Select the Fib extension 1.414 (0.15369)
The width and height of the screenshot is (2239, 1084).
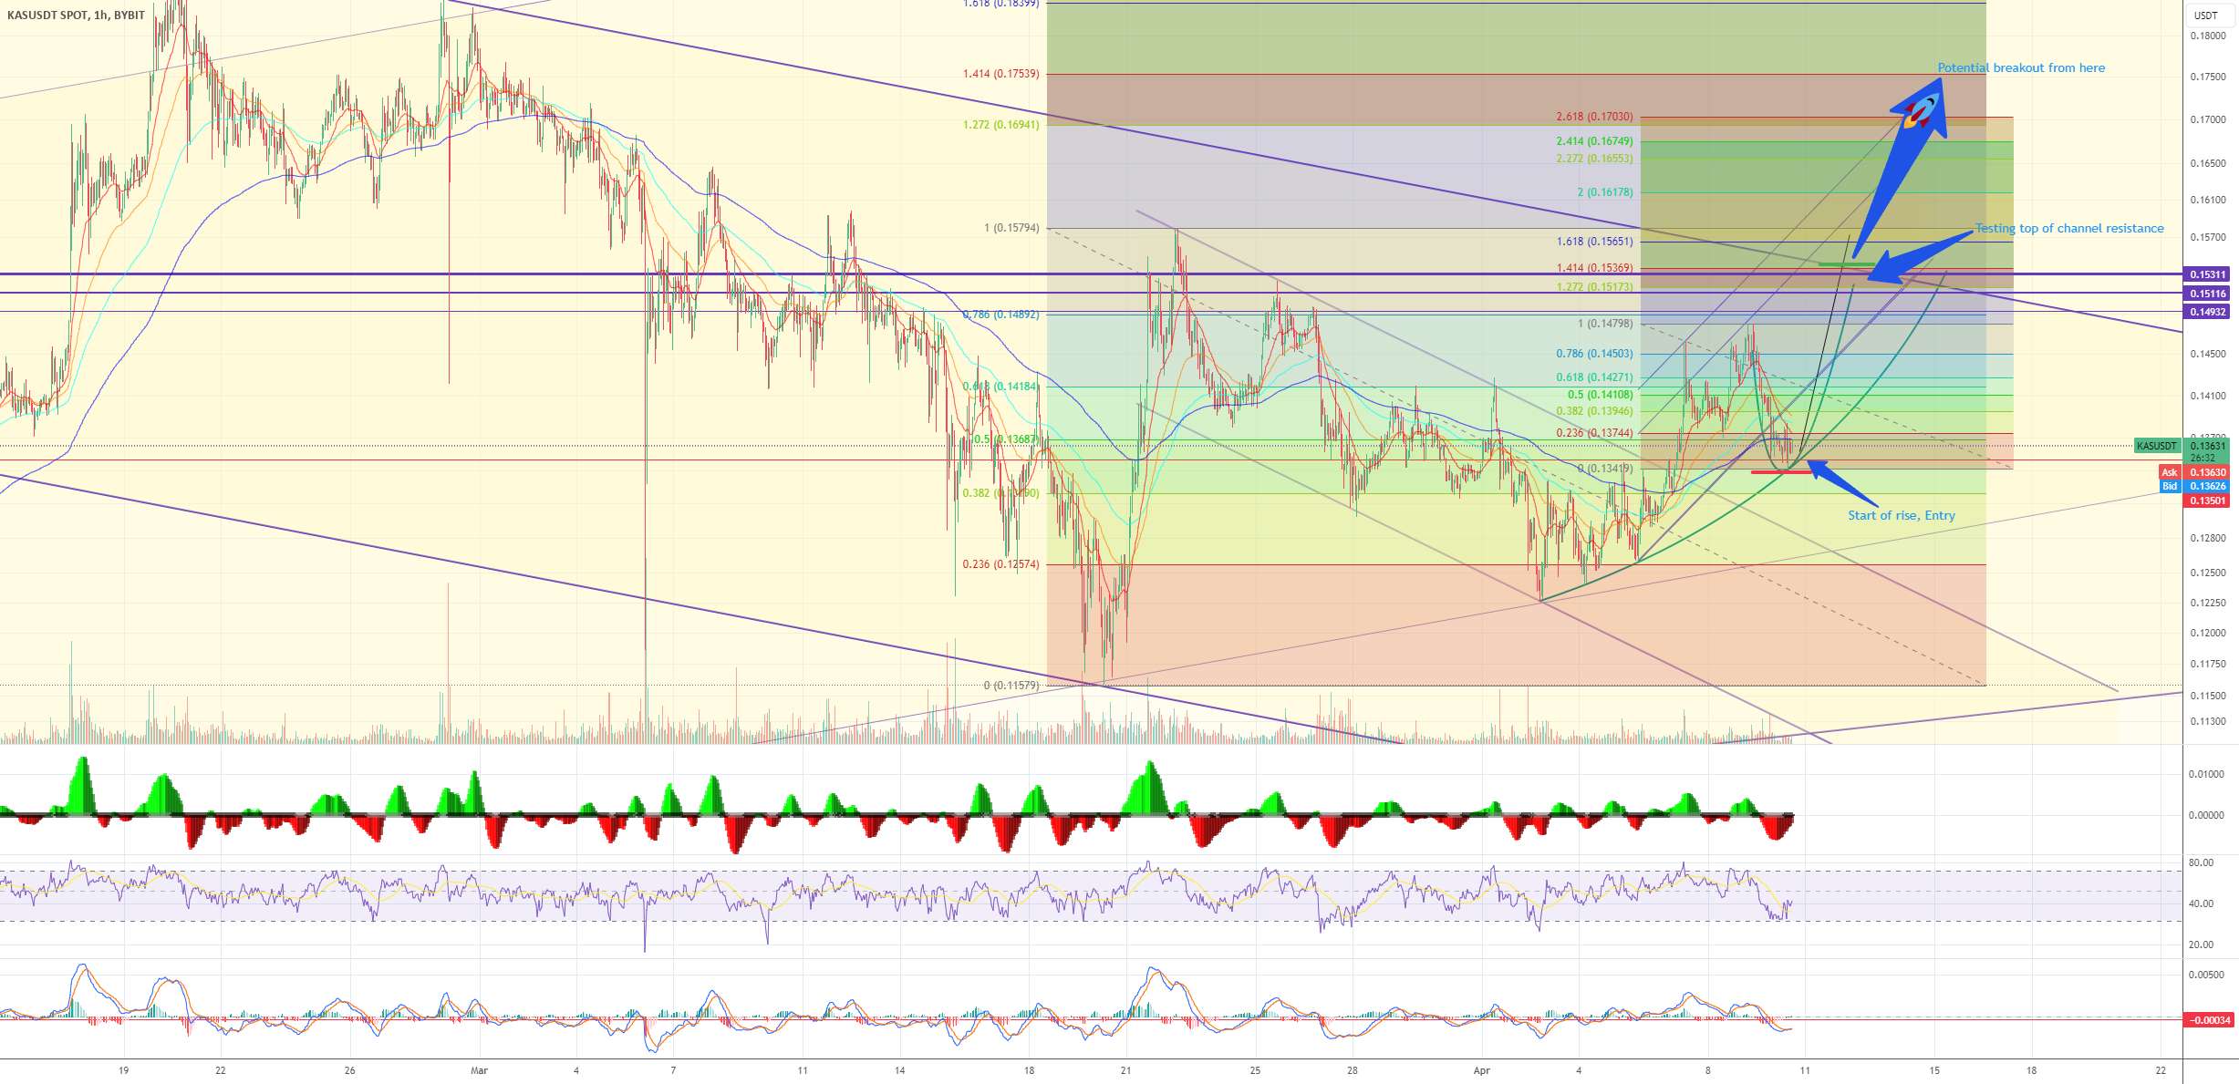point(1594,268)
